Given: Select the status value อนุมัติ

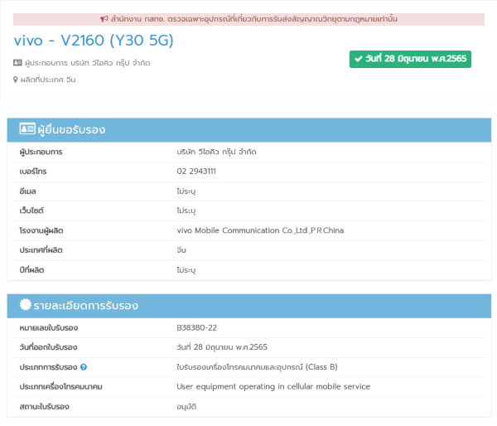Looking at the screenshot, I should (186, 407).
